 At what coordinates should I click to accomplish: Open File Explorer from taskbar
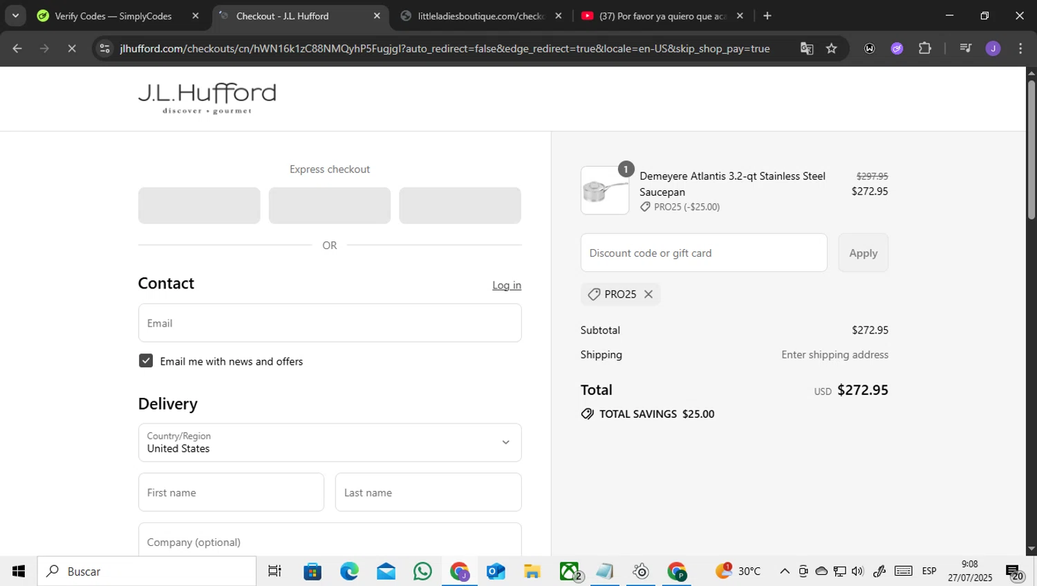[532, 571]
